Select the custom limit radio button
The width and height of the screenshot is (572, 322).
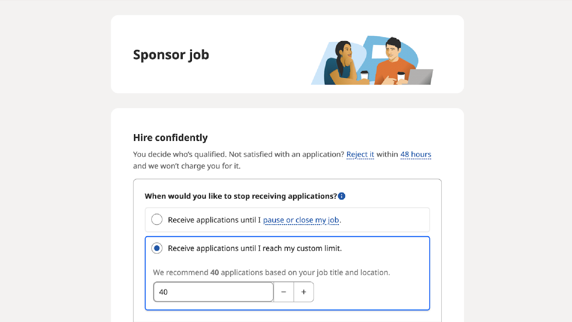pyautogui.click(x=157, y=248)
